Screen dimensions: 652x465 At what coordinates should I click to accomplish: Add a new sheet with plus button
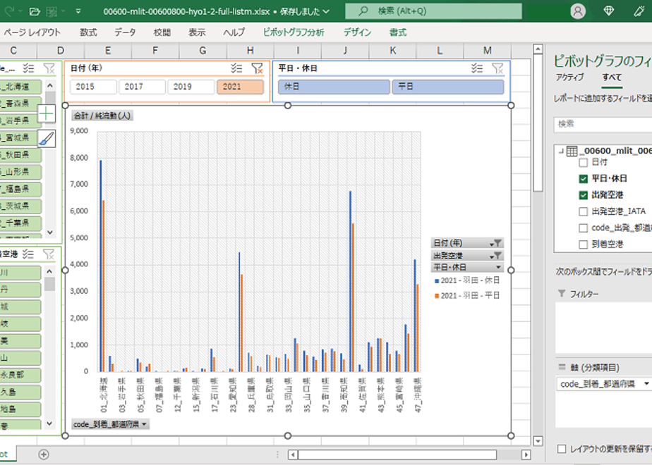click(44, 454)
